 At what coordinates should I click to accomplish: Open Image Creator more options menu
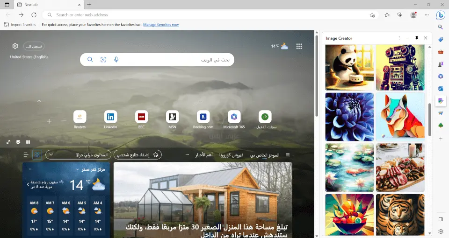[399, 38]
